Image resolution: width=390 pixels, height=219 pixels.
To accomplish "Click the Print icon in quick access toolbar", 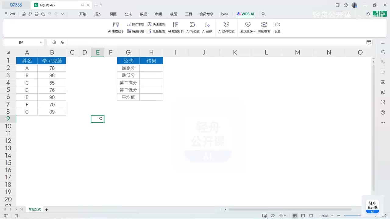I will pyautogui.click(x=37, y=14).
